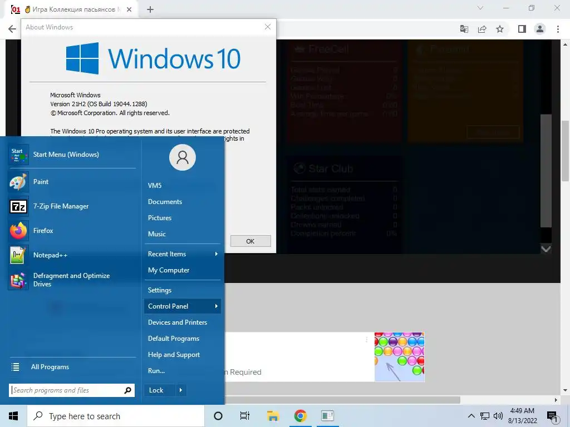Click the share page icon in Chrome
The height and width of the screenshot is (427, 570).
(482, 29)
